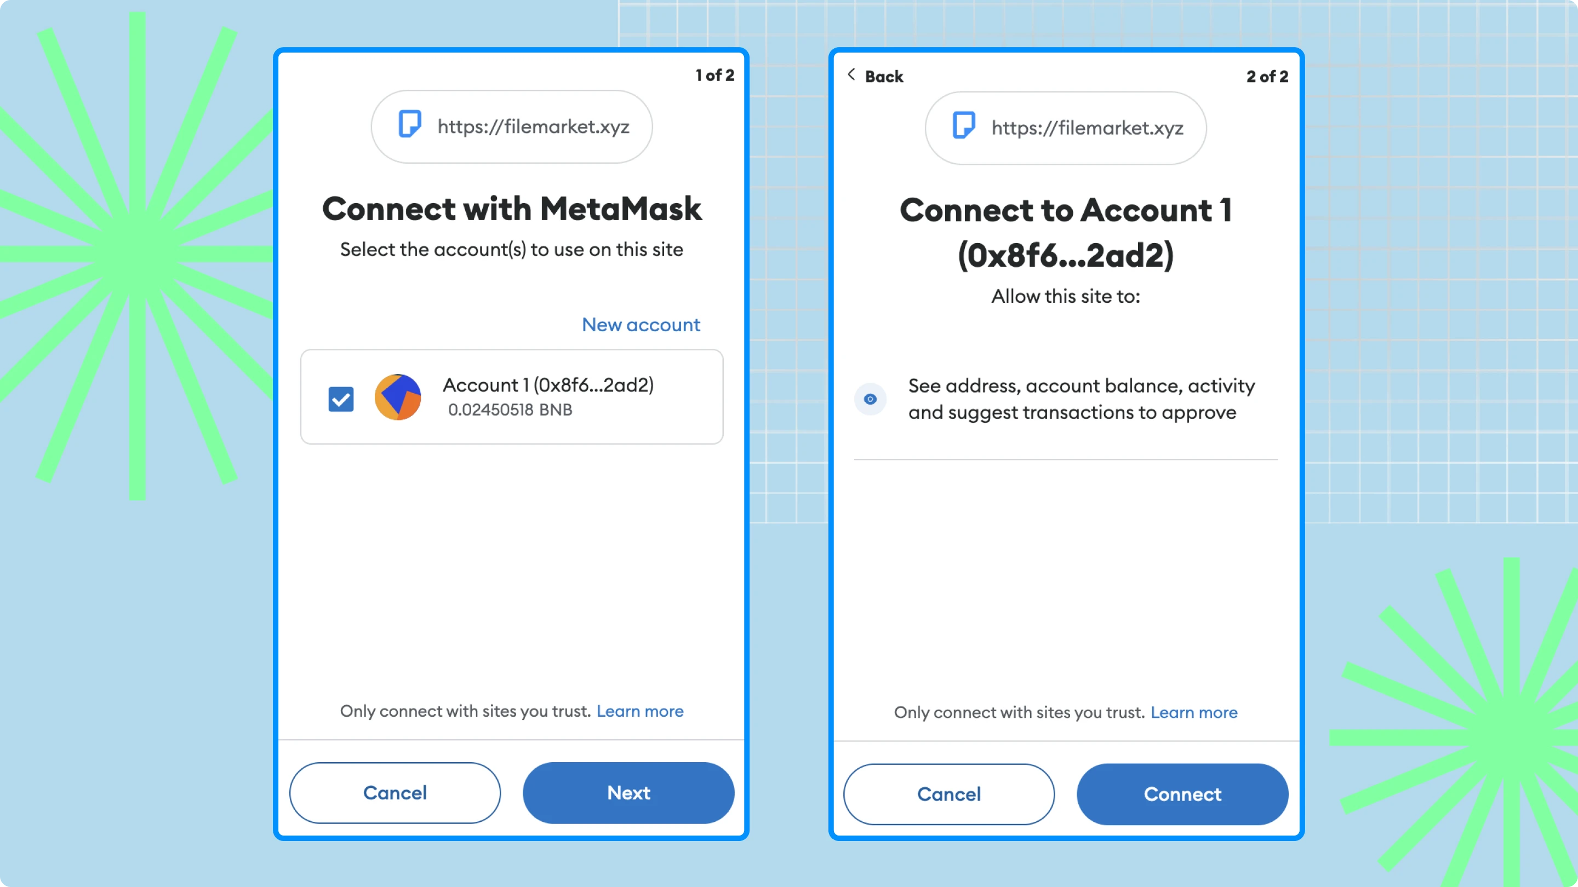Click the back arrow icon on step 2

(x=853, y=74)
